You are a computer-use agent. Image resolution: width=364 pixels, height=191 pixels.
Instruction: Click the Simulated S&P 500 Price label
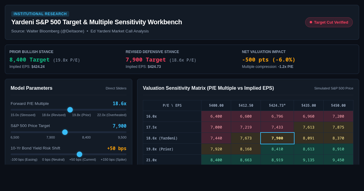[x=334, y=88]
